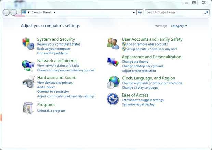Click View network status and tasks
This screenshot has width=212, height=150.
[58, 65]
